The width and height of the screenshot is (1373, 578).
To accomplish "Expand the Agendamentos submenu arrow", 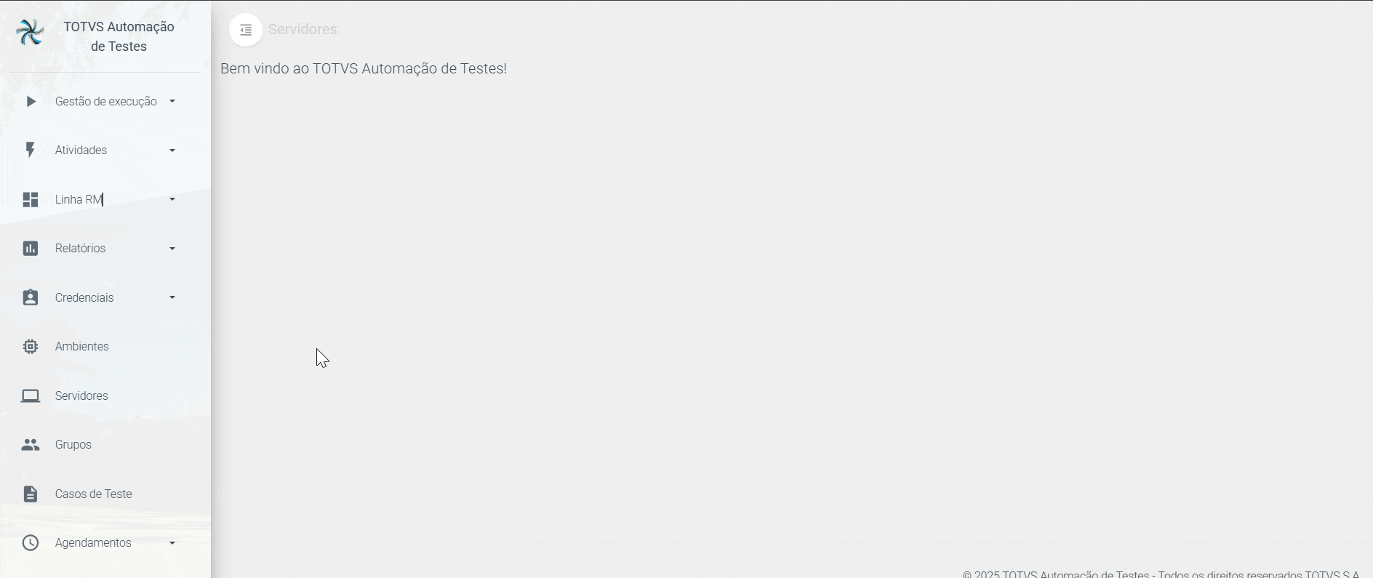I will (x=172, y=543).
